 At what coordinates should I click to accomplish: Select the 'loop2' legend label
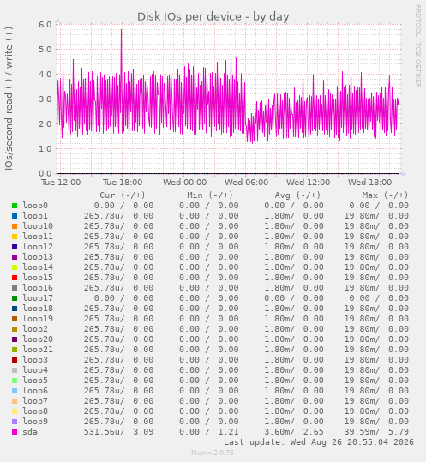point(35,329)
